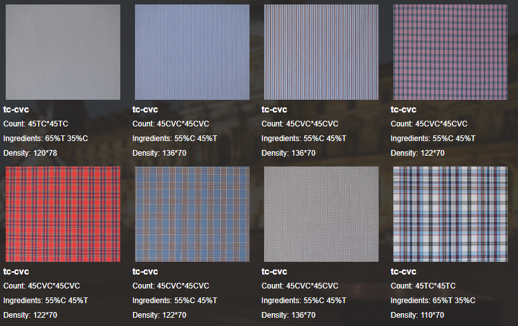Viewport: 518px width, 326px height.
Task: Open the blue plaid fabric with brown lines
Action: point(192,214)
